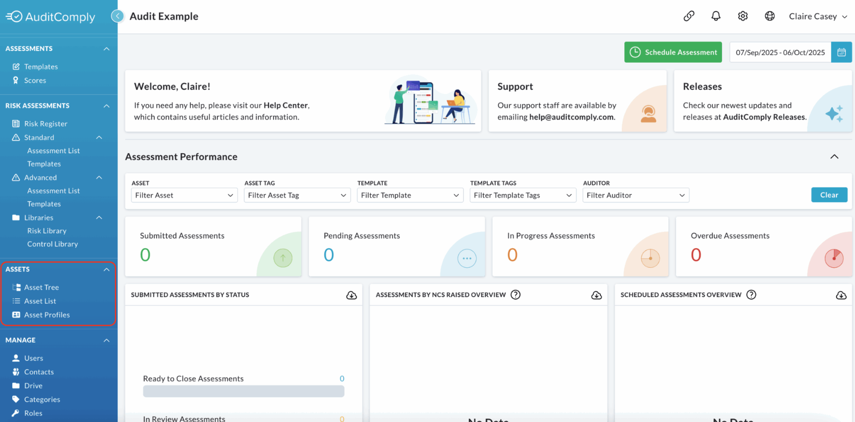Click the Ready to Close Assessments count
Image resolution: width=855 pixels, height=422 pixels.
tap(342, 379)
